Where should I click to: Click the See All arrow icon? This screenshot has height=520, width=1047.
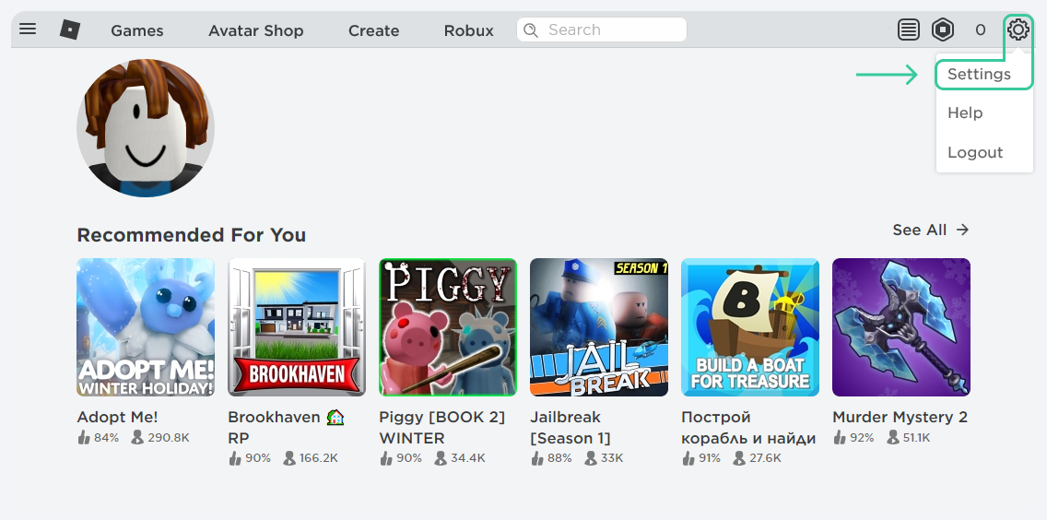(962, 230)
